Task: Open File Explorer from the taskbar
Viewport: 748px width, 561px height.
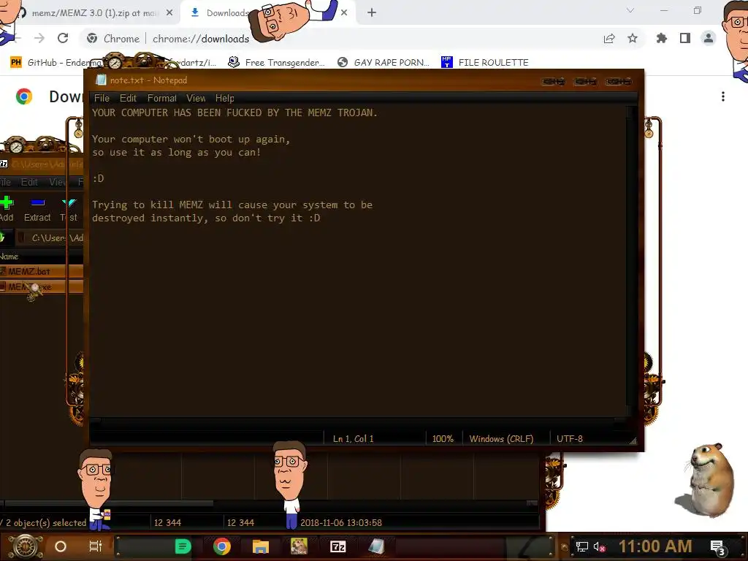Action: click(261, 546)
